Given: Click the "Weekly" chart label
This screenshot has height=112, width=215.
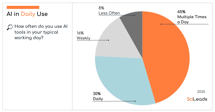Looking at the screenshot, I should (x=83, y=38).
